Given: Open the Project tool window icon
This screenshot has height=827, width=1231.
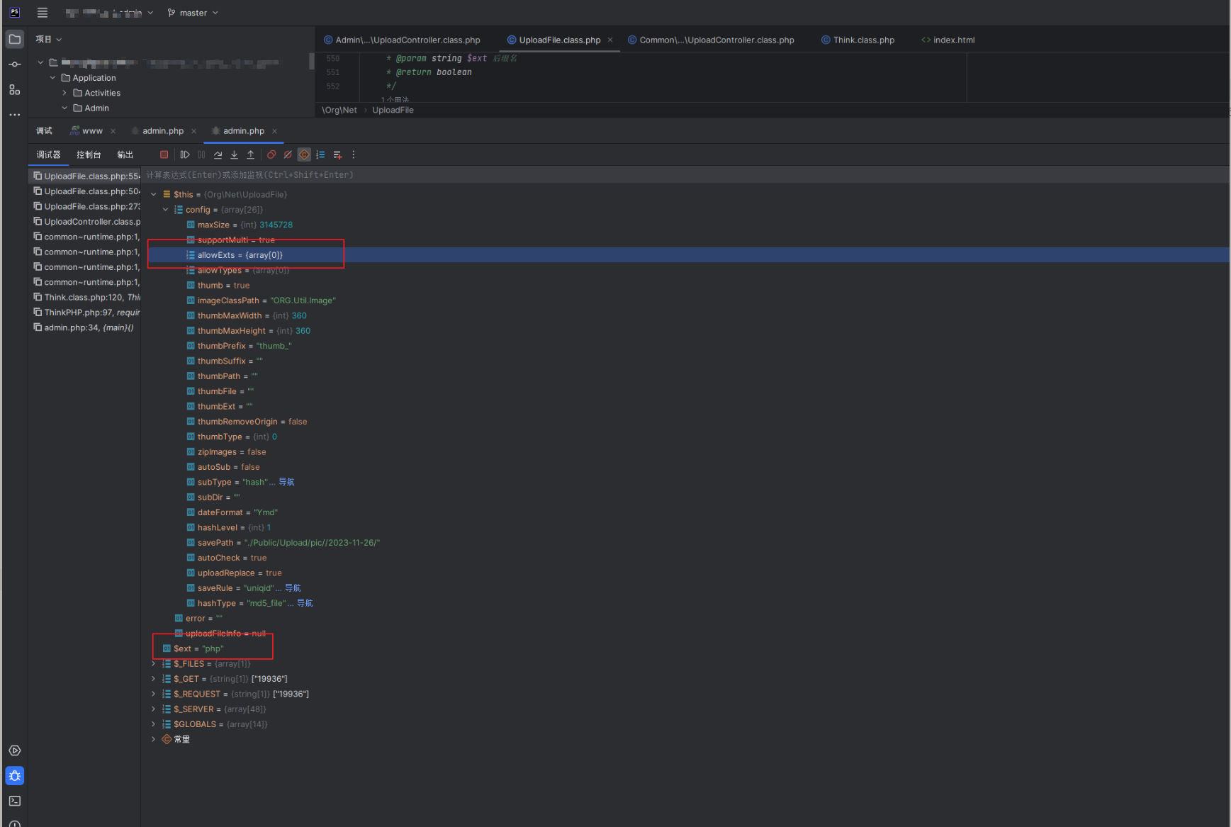Looking at the screenshot, I should point(15,39).
